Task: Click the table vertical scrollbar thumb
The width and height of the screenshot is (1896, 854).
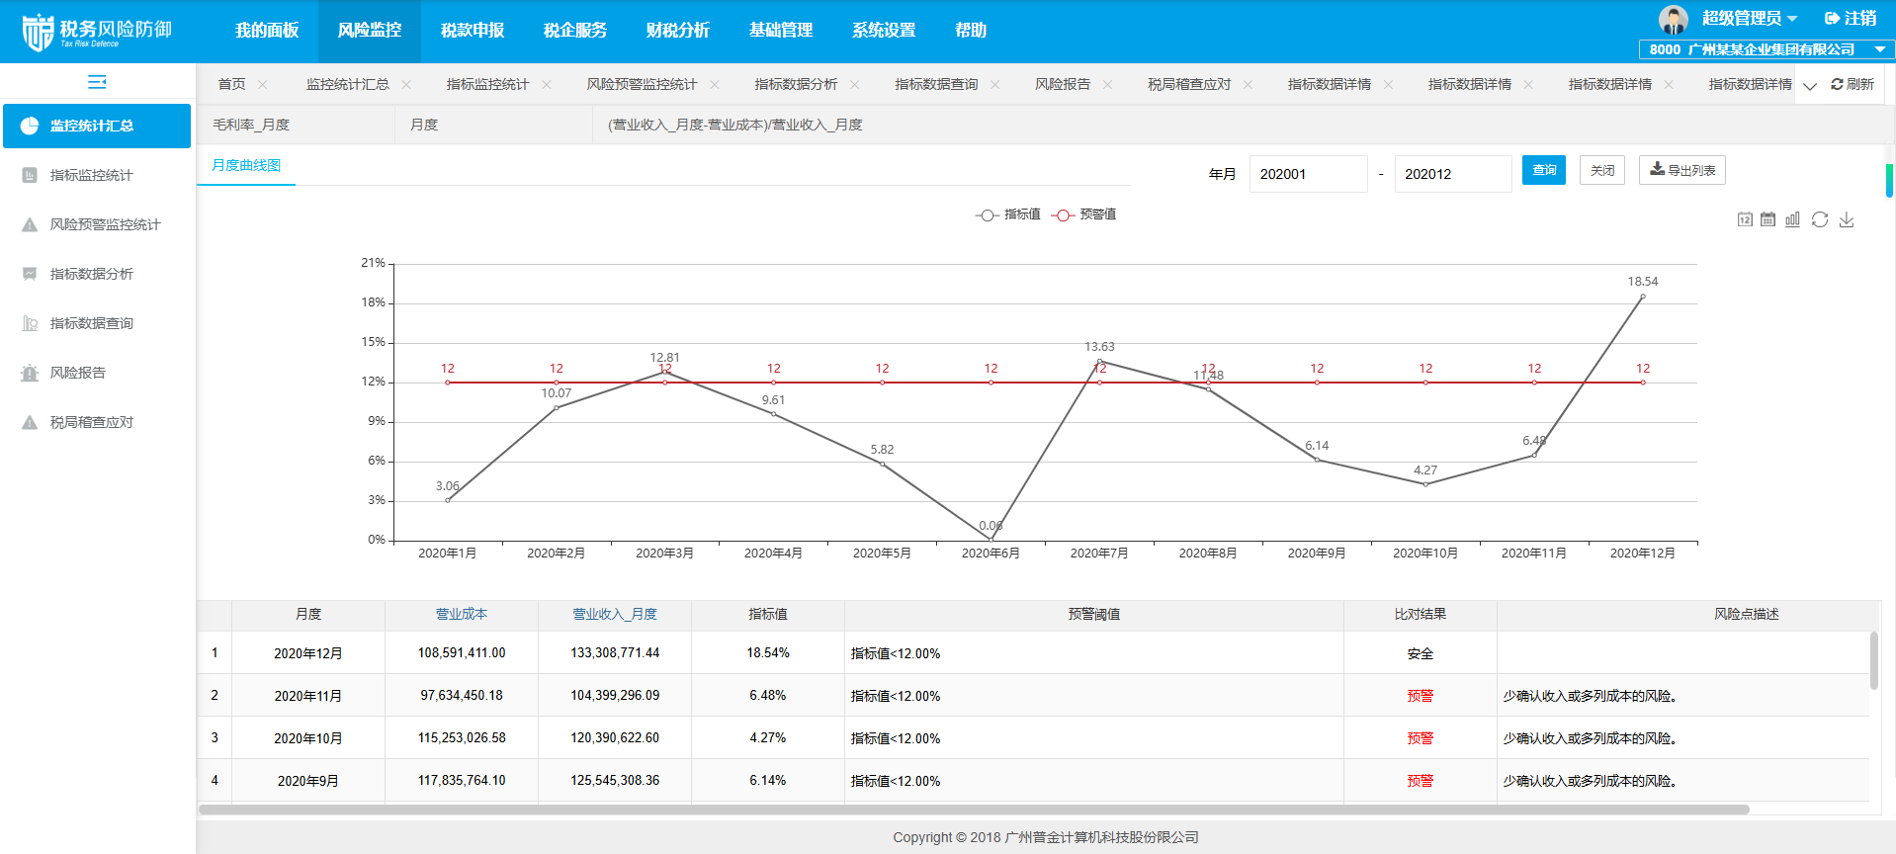Action: [1874, 660]
